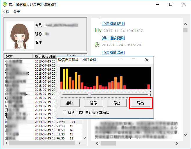Click the 点击播放语音 link

click(x=113, y=52)
